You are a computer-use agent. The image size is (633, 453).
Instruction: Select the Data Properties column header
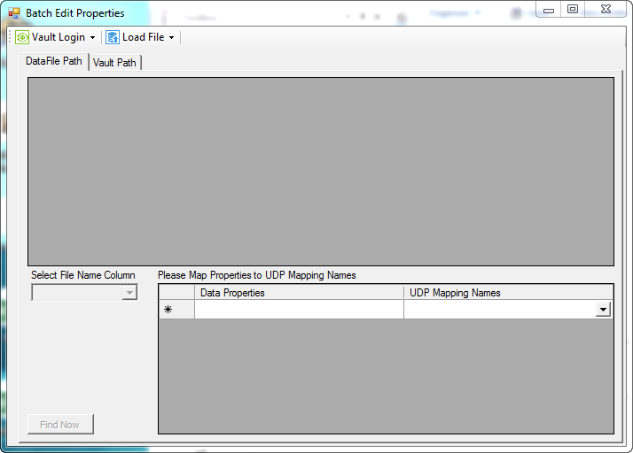tap(299, 293)
